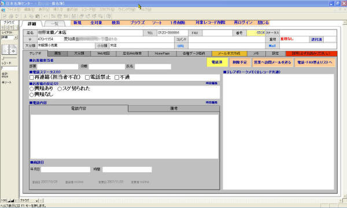This screenshot has width=347, height=208.
Task: Click the 再ログイン button
Action: [x=243, y=23]
